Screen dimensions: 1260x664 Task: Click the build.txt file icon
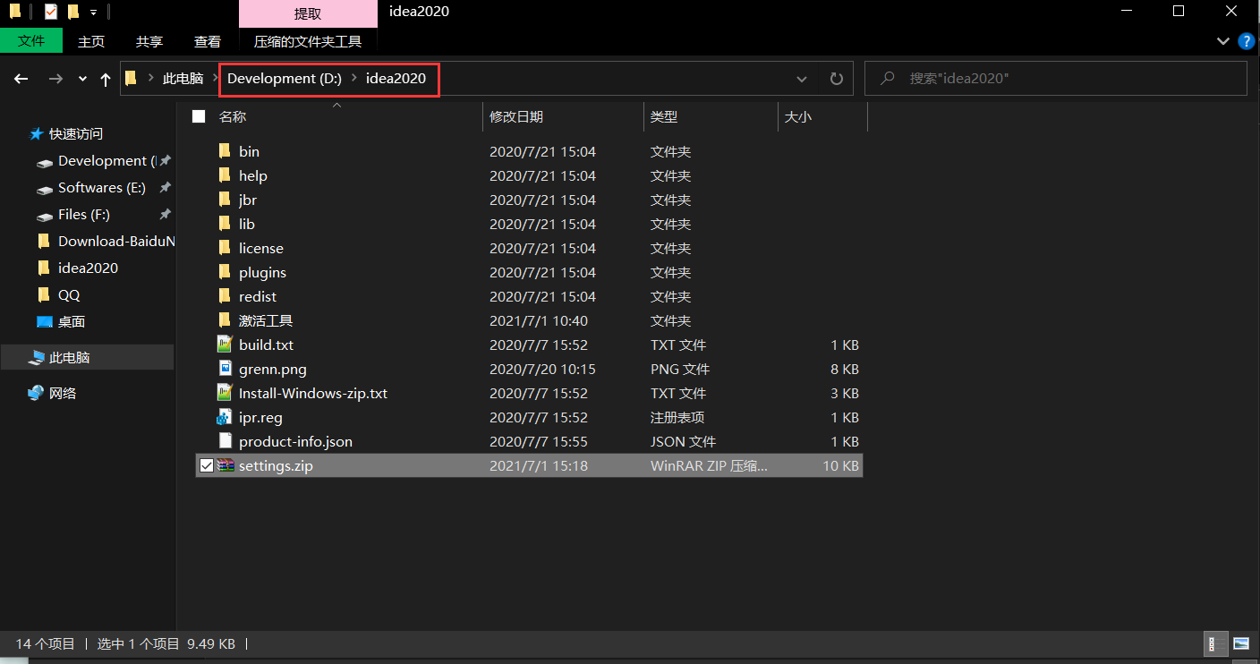click(225, 345)
